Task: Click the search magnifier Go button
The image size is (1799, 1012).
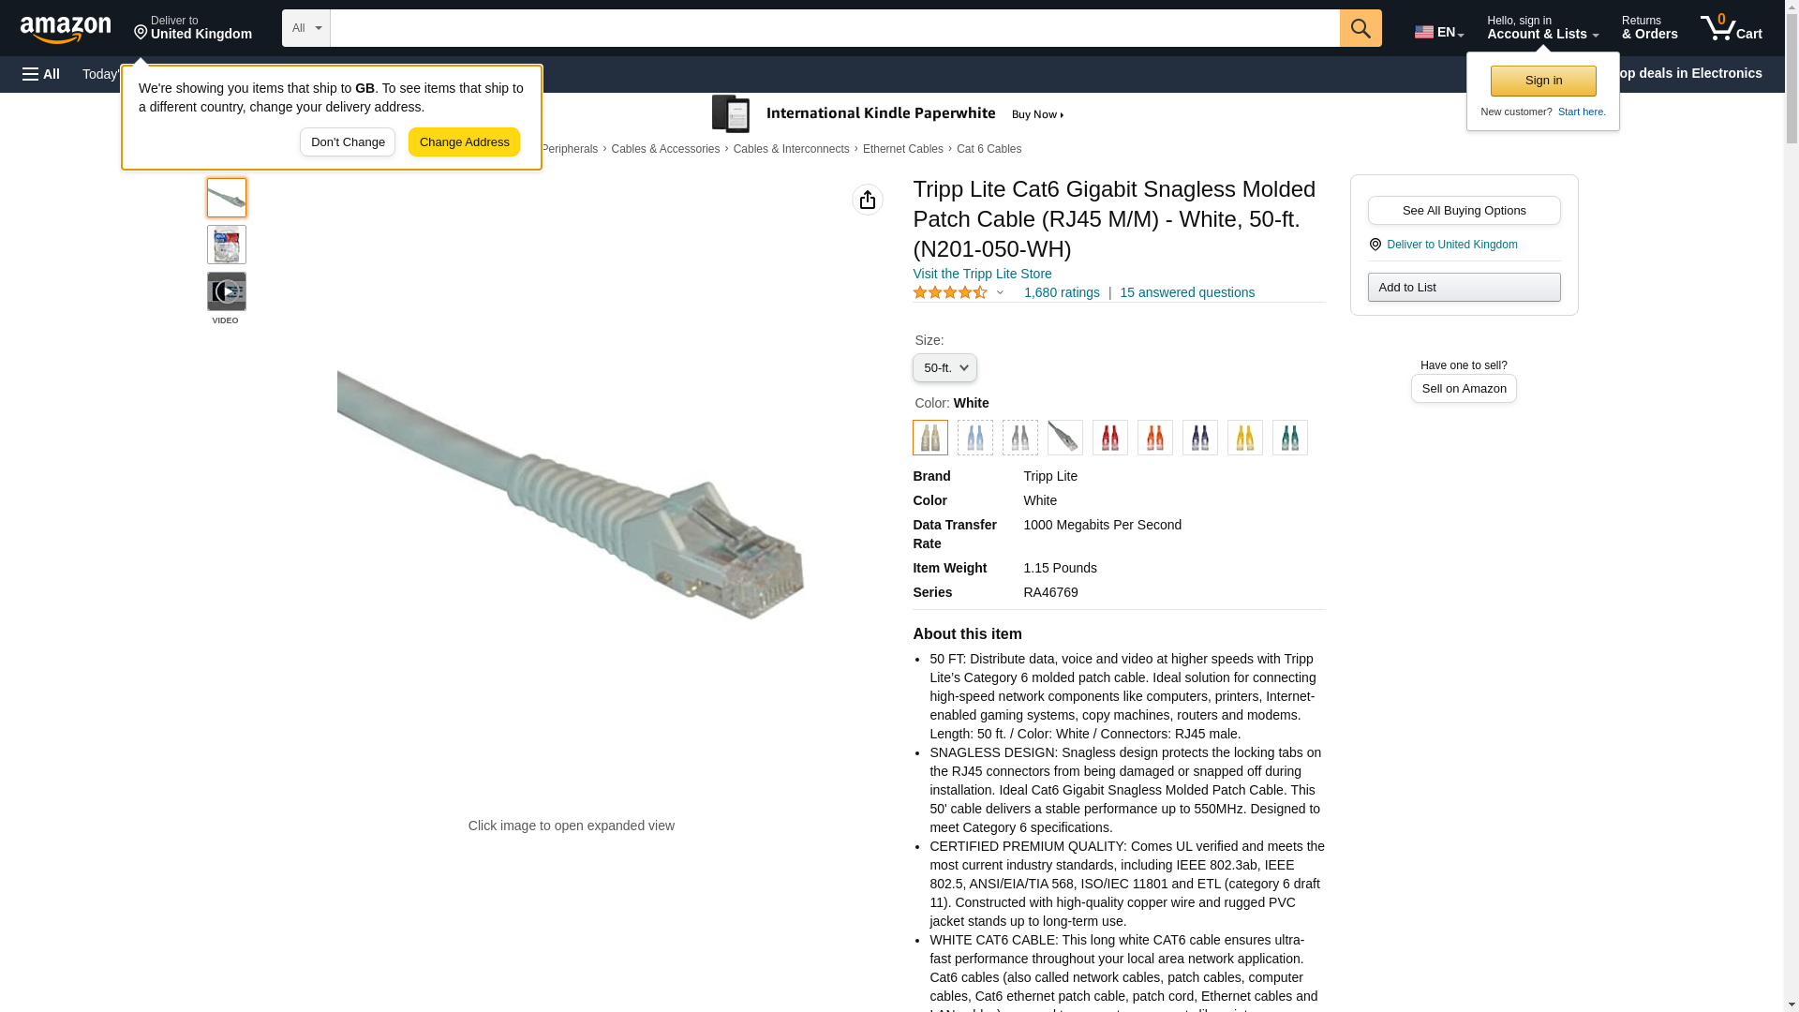Action: 1360,28
